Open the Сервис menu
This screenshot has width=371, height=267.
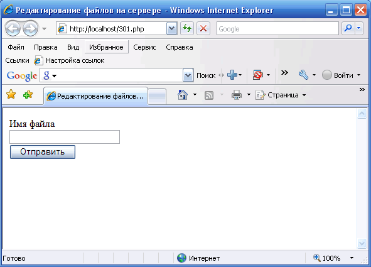pos(144,47)
